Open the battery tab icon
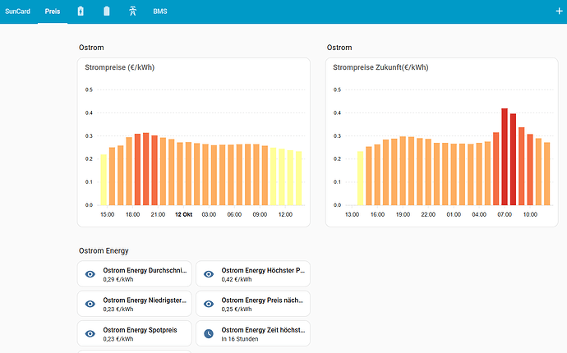Screen dimensions: 567x353 106,11
